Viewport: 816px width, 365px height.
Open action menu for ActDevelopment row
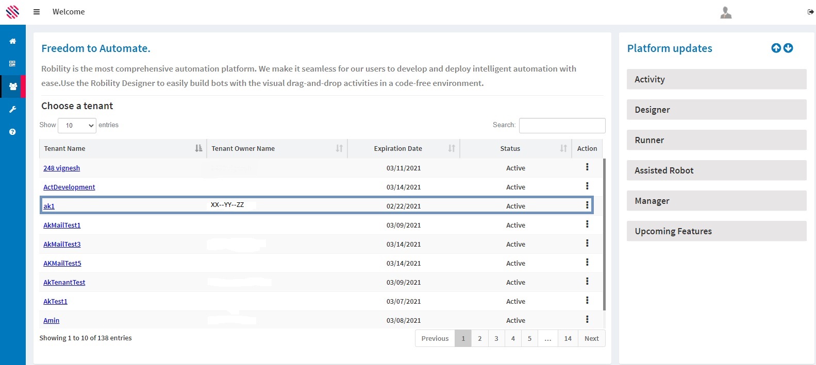pyautogui.click(x=587, y=186)
